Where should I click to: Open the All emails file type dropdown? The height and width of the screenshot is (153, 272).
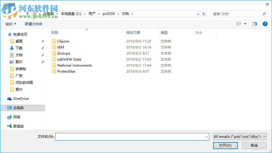240,137
